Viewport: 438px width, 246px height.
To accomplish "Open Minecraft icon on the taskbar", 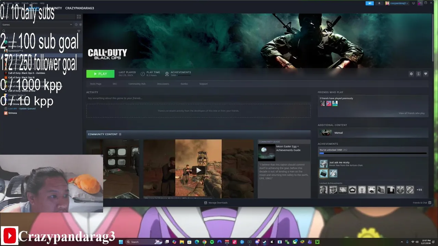I will pos(317,242).
